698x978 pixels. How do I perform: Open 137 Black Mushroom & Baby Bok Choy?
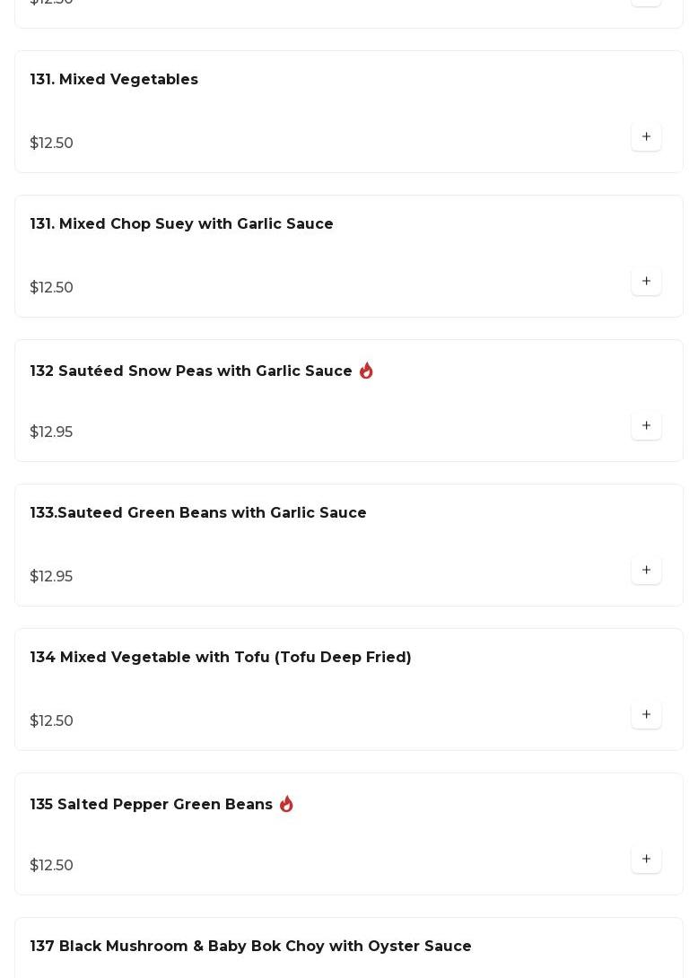pyautogui.click(x=250, y=947)
